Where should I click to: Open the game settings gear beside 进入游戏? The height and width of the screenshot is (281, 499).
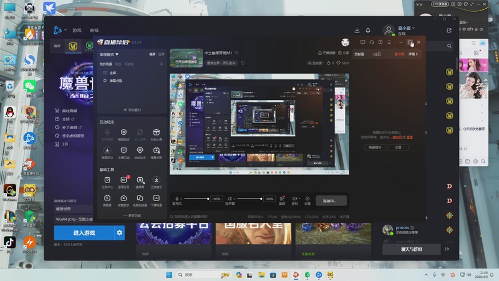pos(119,233)
